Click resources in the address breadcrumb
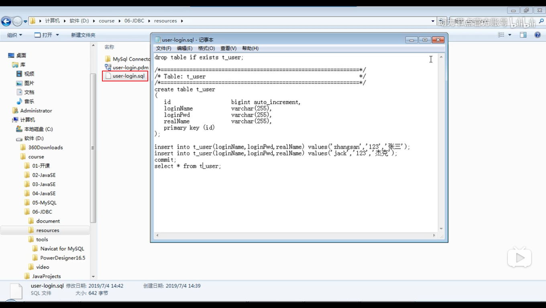This screenshot has width=546, height=308. (x=165, y=21)
